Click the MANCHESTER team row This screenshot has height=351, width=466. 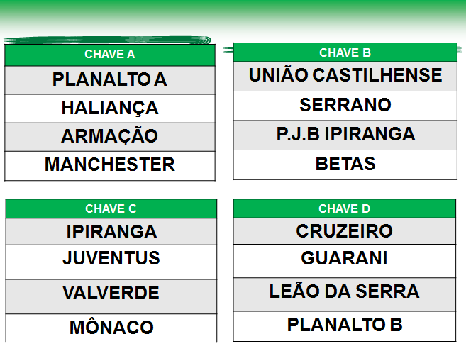[x=110, y=165]
